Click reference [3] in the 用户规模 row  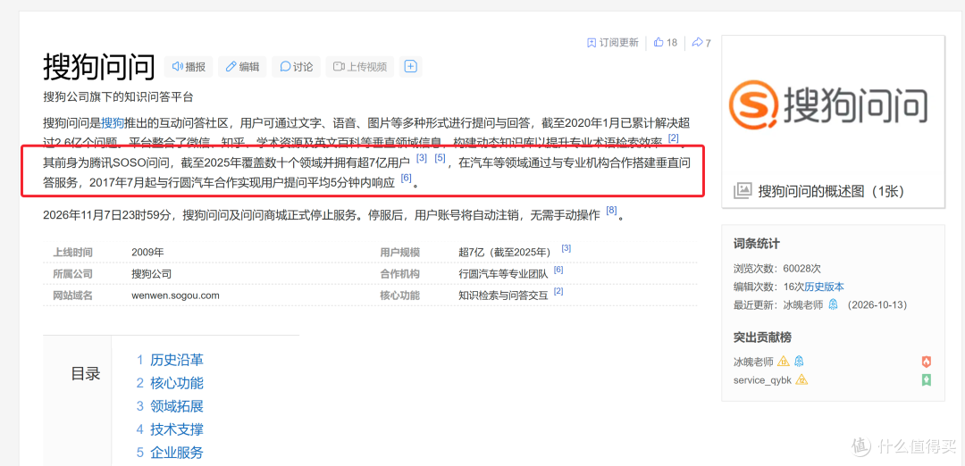566,248
